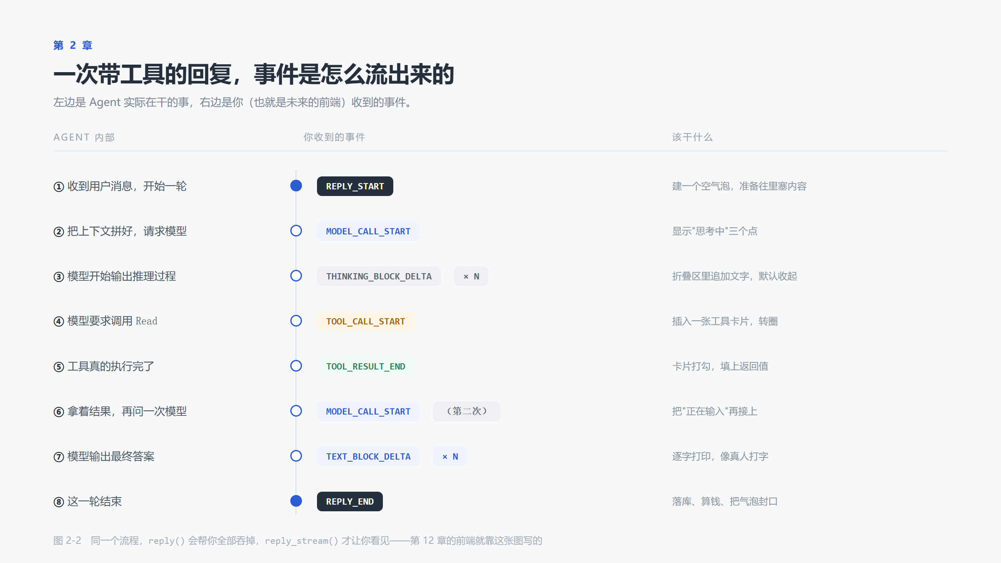
Task: Click the TEXT_BLOCK_DELTA tag
Action: coord(368,456)
